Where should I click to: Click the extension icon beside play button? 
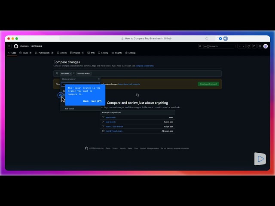[x=226, y=39]
